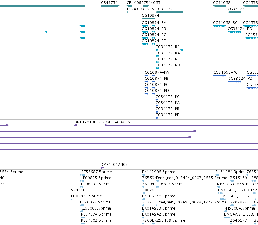
Task: Select transcript CG10874-RC
Action: click(x=149, y=38)
